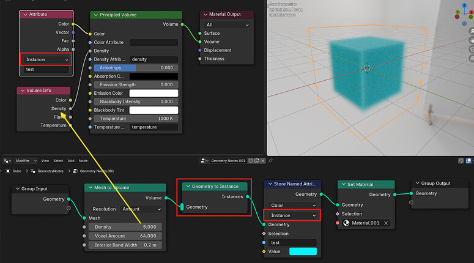Click the blue Z axis gizmo handle
Screen dimensions: 474x263
tap(464, 5)
